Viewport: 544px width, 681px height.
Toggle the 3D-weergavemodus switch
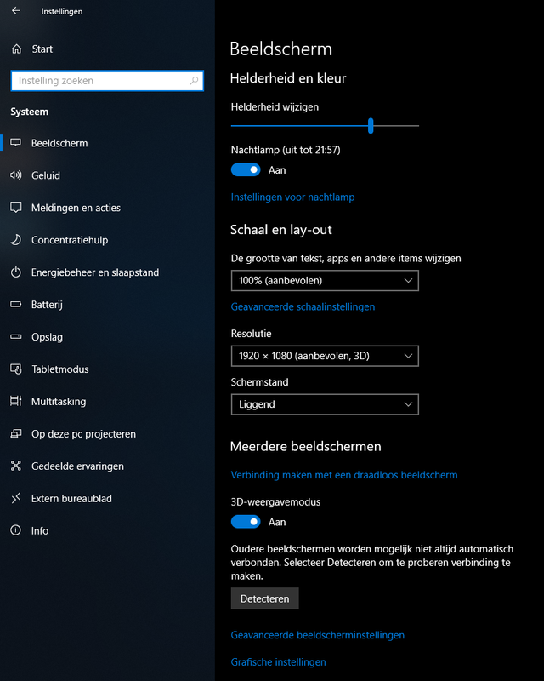pos(246,522)
